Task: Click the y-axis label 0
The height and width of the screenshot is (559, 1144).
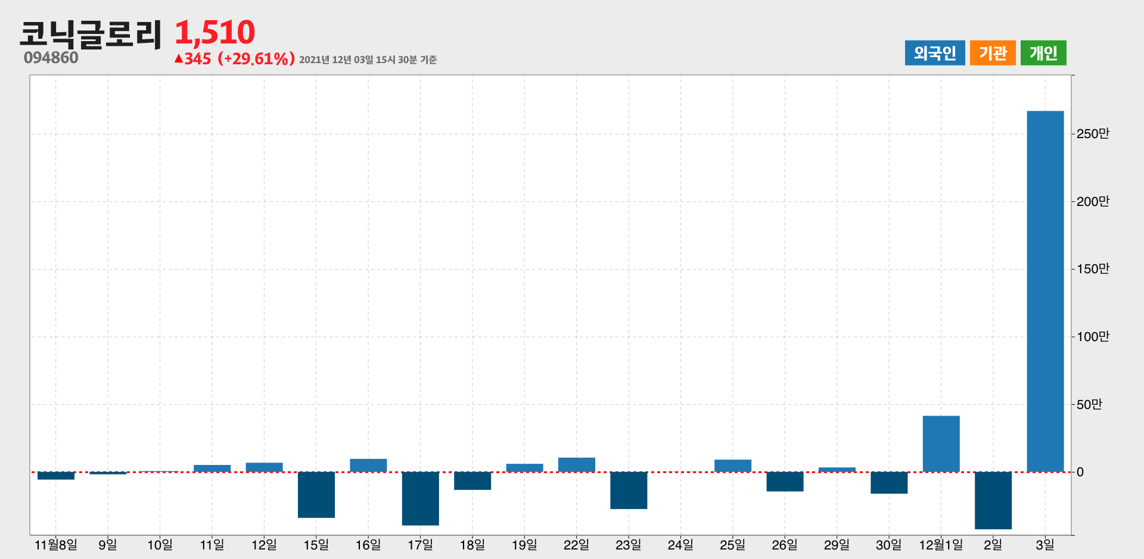Action: tap(1080, 472)
